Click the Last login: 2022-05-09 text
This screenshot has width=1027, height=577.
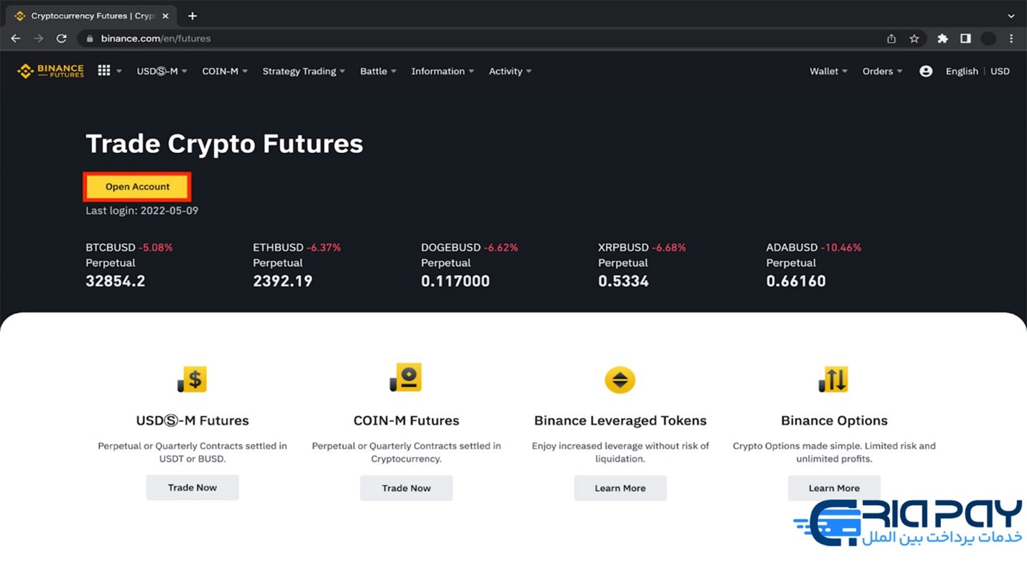[x=142, y=210]
